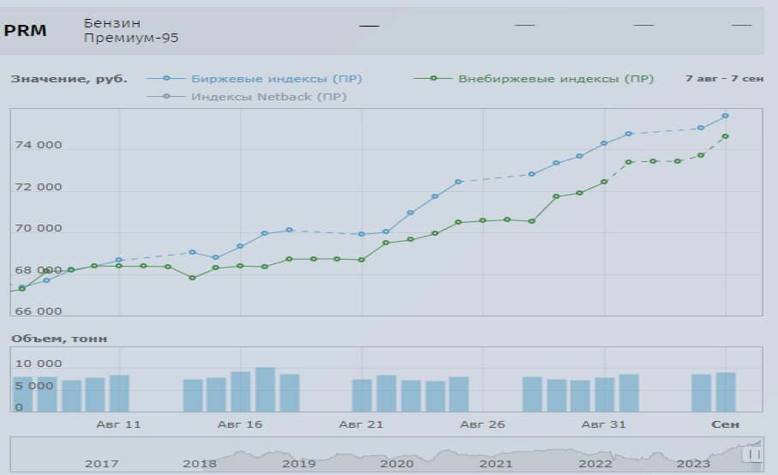This screenshot has width=778, height=475.
Task: Click the blue legend marker icon for Биржевые индексы
Action: (x=166, y=78)
